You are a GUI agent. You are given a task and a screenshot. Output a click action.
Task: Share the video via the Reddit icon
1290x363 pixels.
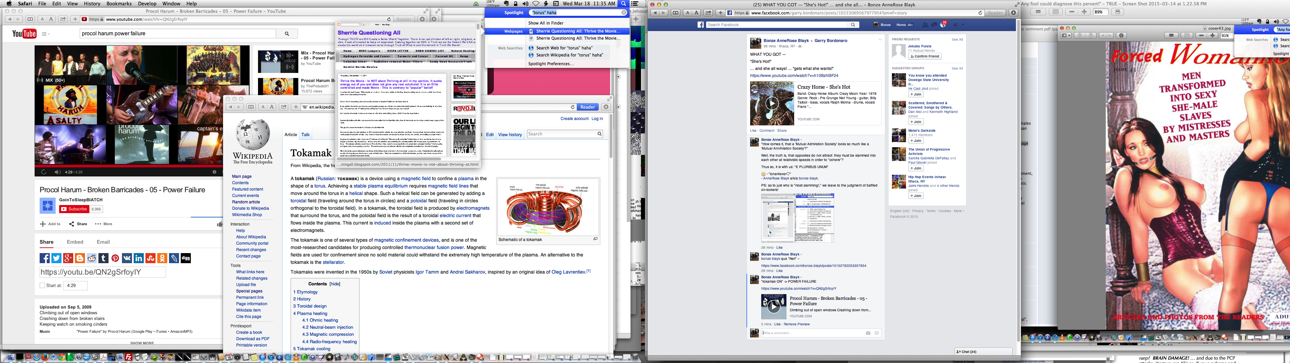[x=92, y=258]
